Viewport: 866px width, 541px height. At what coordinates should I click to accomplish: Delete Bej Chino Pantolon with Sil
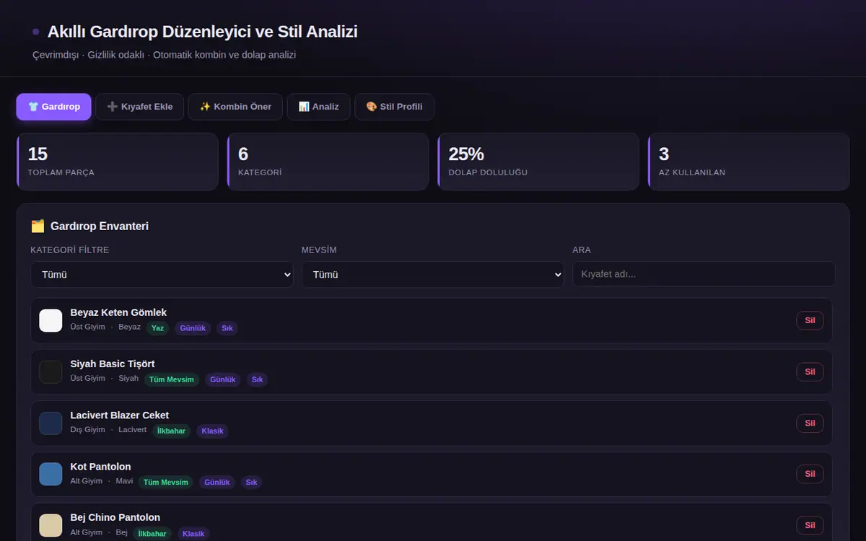(810, 525)
